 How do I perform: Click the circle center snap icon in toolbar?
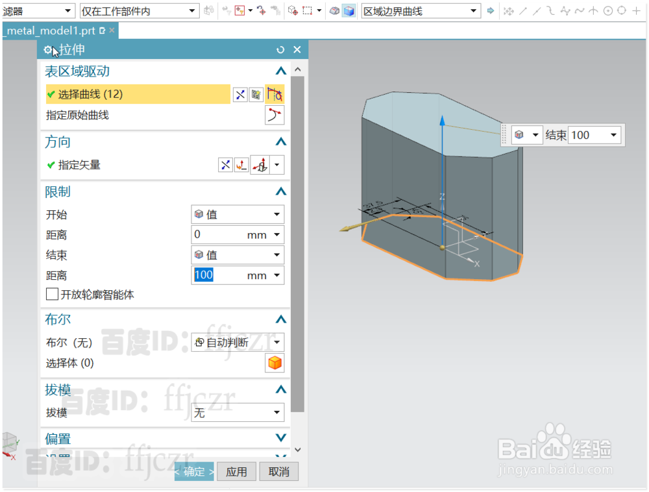tap(607, 11)
